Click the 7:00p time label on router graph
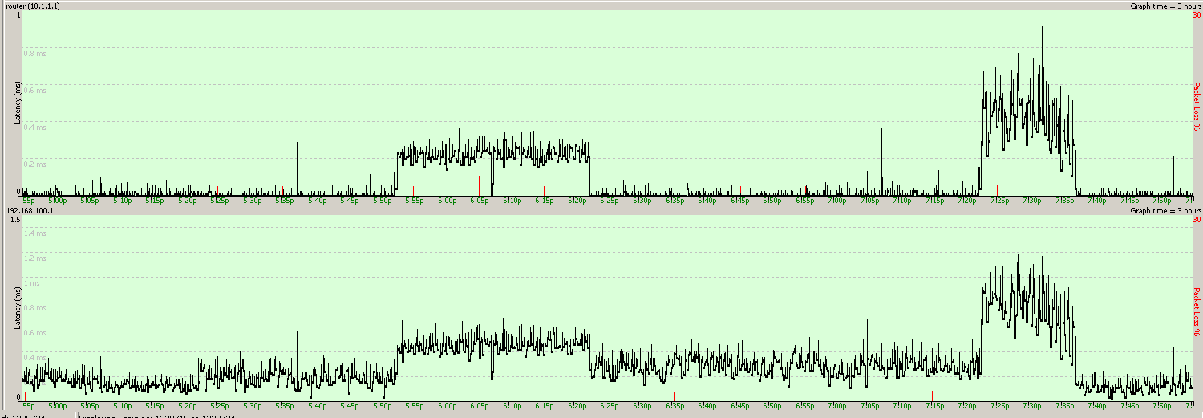Viewport: 1203px width, 418px height. [838, 201]
